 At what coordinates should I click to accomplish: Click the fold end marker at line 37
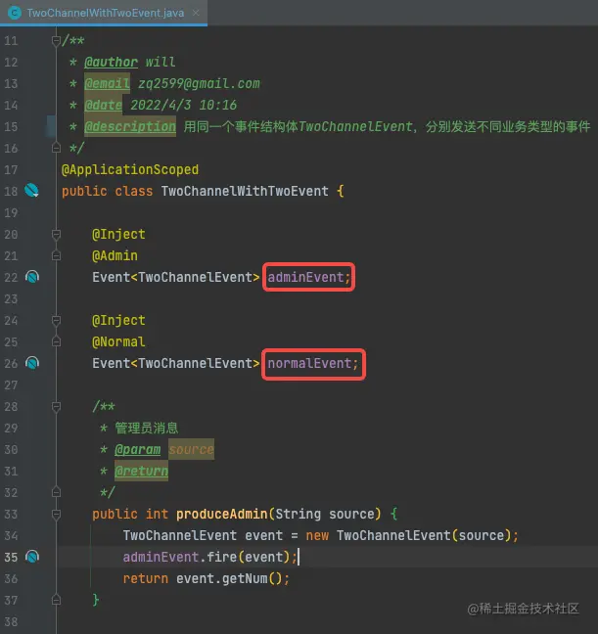pyautogui.click(x=56, y=600)
